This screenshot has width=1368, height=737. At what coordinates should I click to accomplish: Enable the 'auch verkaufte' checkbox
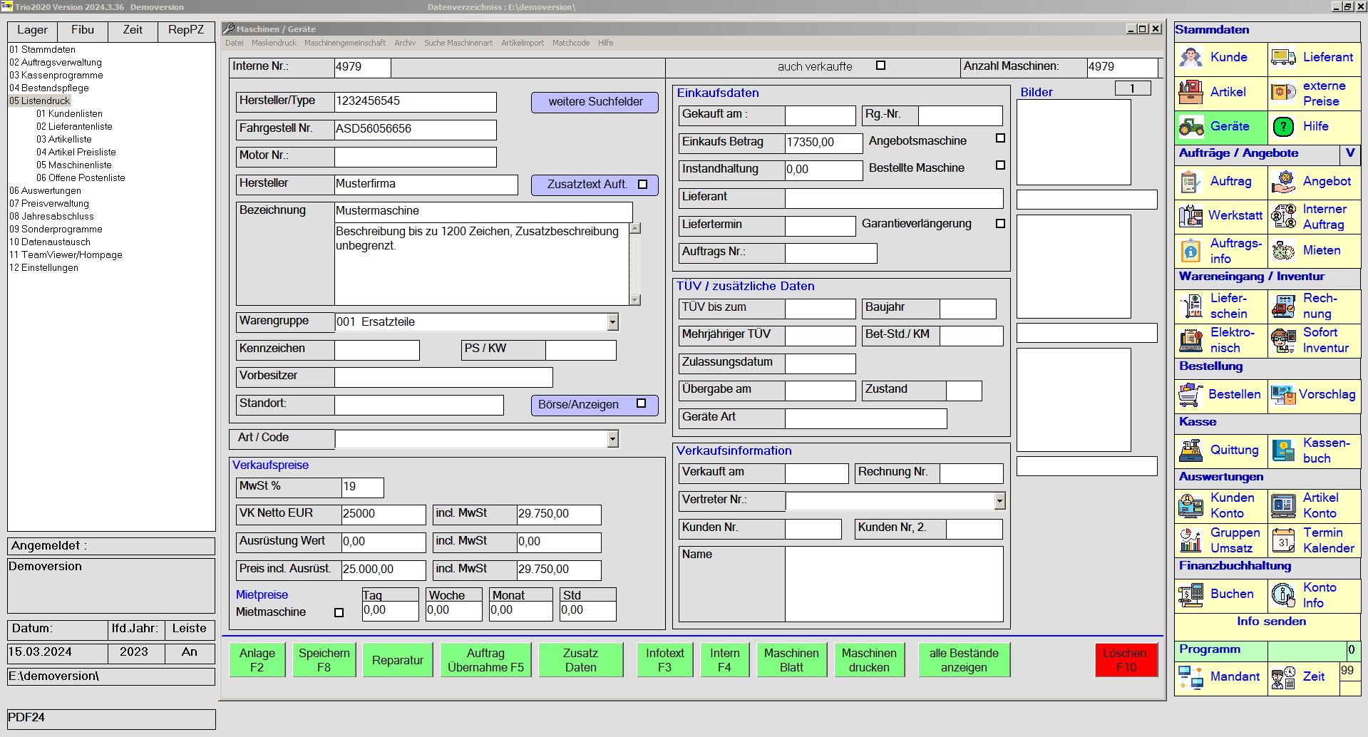coord(880,66)
